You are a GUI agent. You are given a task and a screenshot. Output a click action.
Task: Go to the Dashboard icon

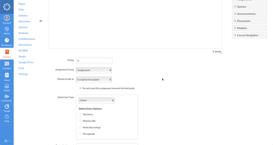(x=7, y=40)
